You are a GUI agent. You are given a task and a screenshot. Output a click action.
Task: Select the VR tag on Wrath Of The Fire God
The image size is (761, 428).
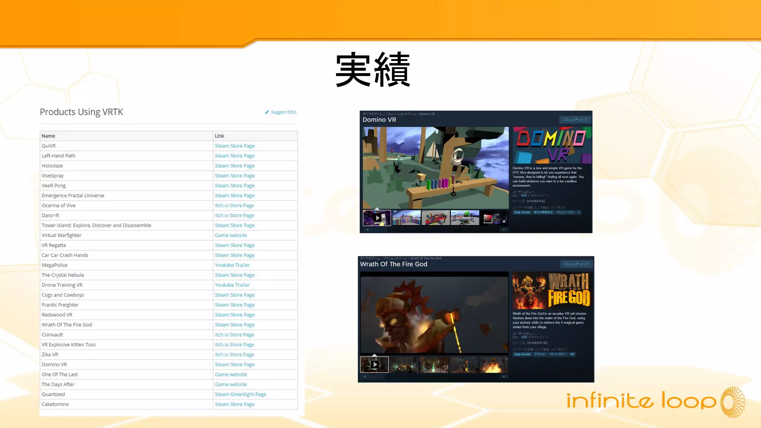click(572, 354)
